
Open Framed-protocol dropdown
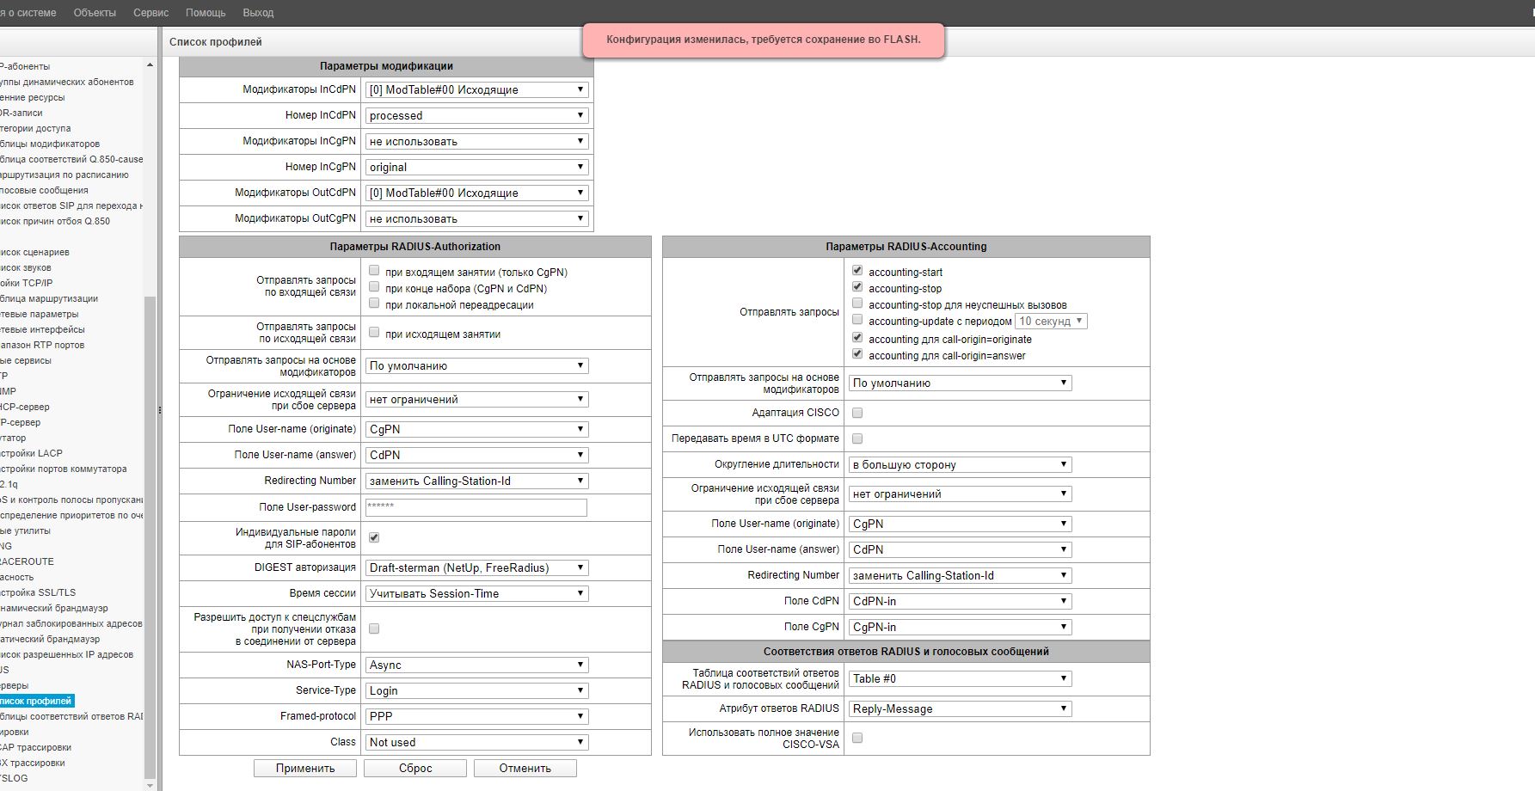click(476, 716)
